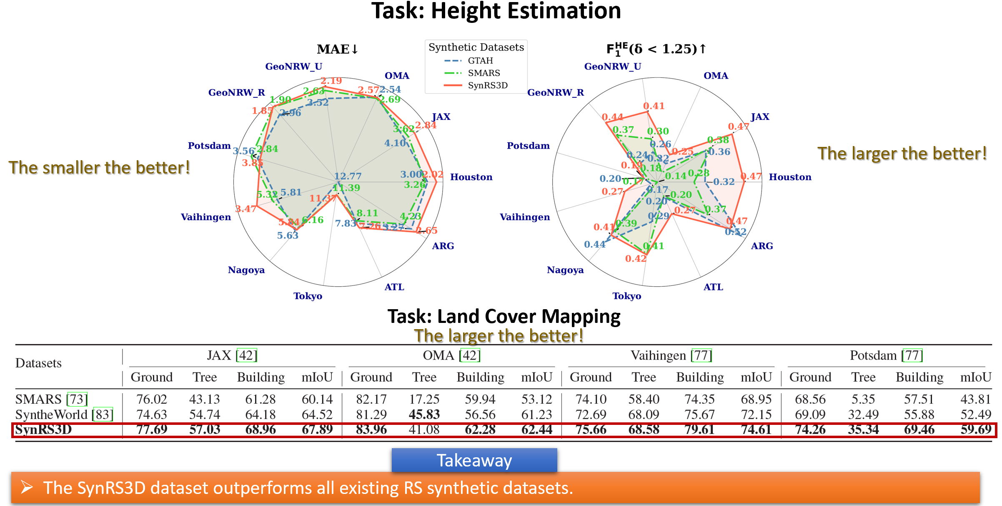Select the SyntheWorld row label

point(51,414)
